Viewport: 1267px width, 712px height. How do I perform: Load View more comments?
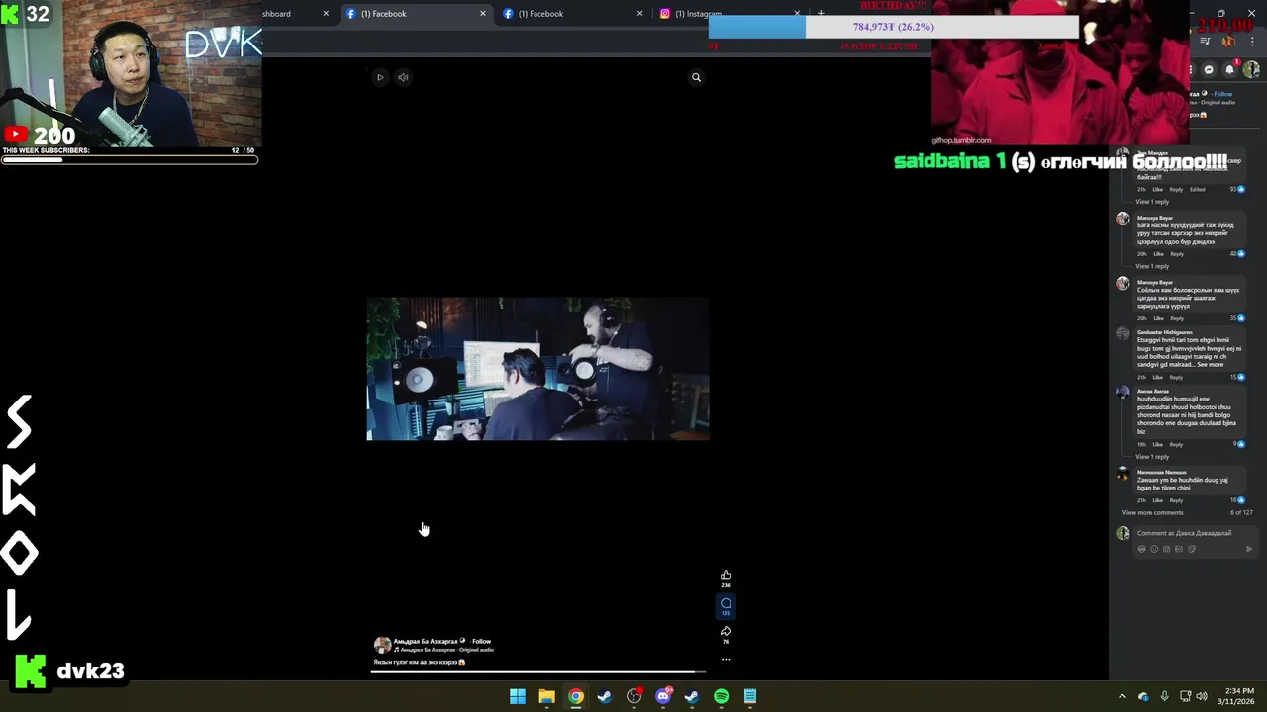[1152, 512]
